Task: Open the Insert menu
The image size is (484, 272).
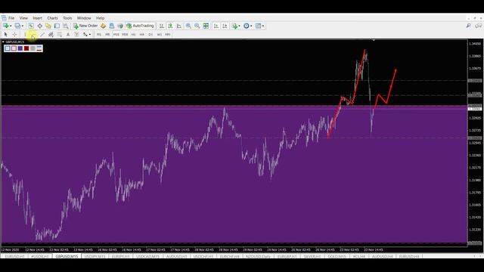Action: (x=37, y=18)
